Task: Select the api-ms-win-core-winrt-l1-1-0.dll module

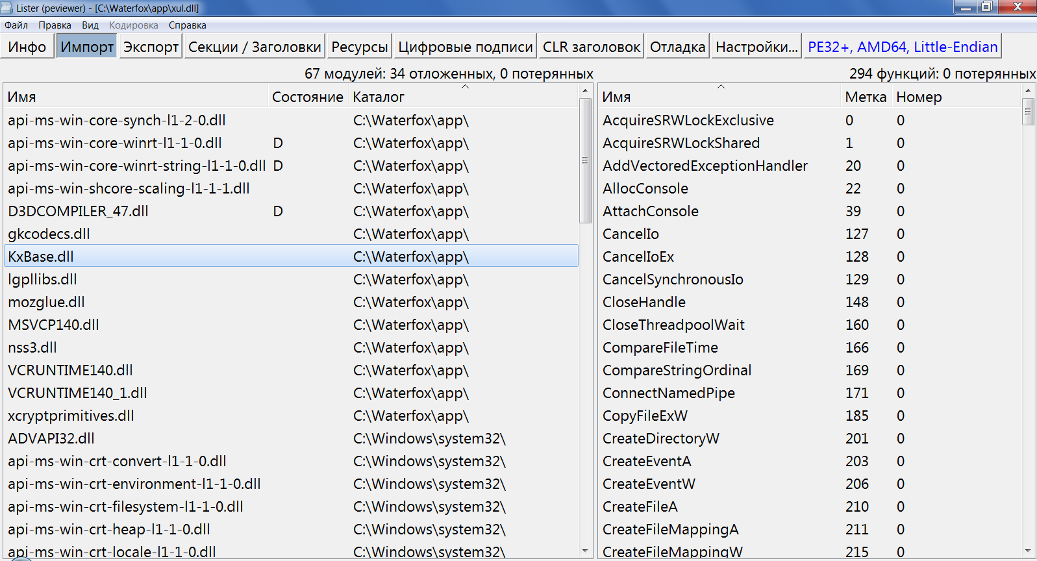Action: pyautogui.click(x=291, y=143)
